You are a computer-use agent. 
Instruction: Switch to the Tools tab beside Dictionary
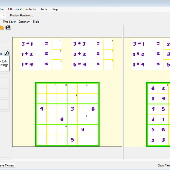36,22
